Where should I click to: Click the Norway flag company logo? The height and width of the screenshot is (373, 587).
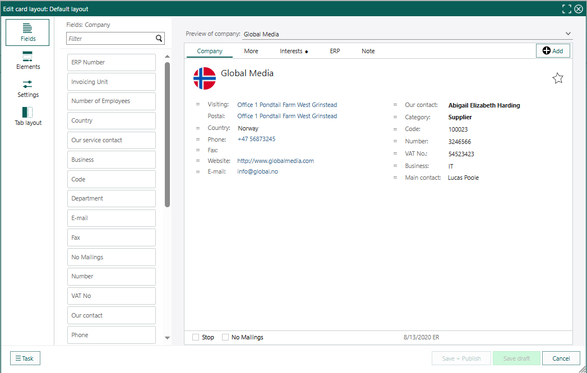pyautogui.click(x=205, y=78)
